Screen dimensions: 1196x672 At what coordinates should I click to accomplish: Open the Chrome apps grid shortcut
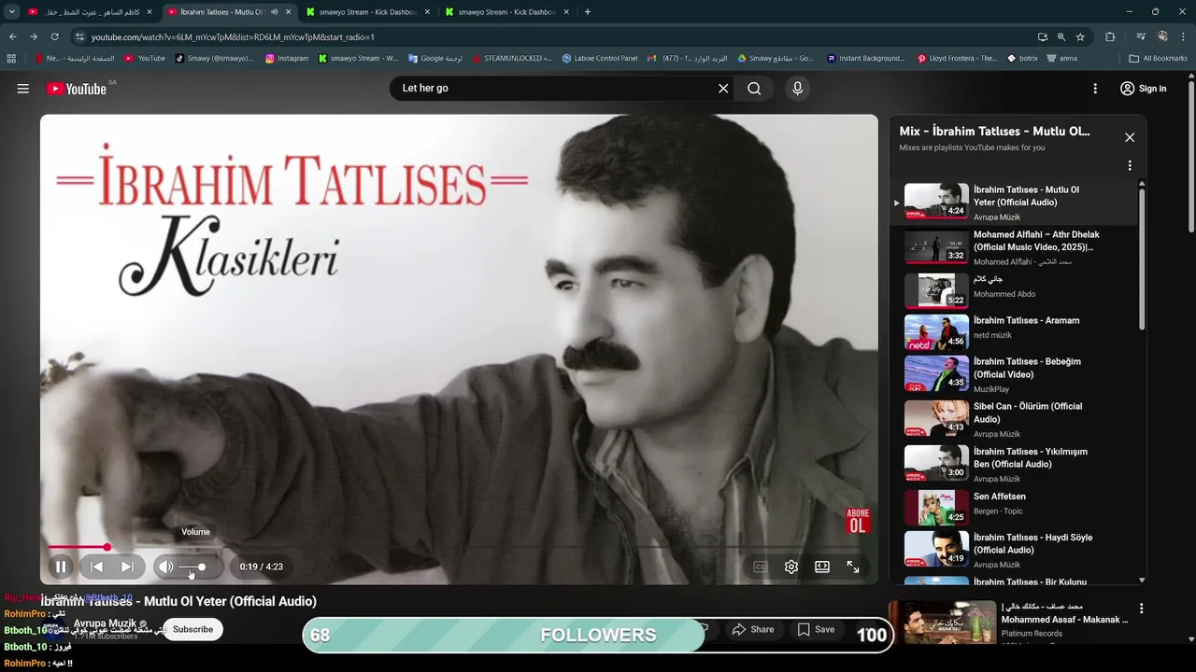[x=11, y=58]
